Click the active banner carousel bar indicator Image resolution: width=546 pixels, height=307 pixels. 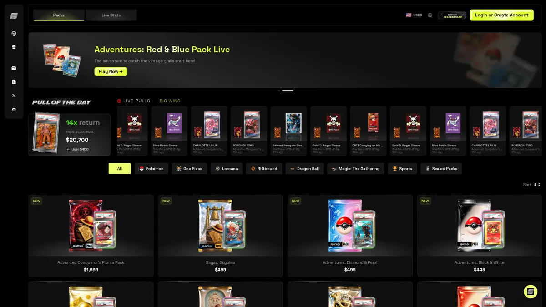point(288,91)
